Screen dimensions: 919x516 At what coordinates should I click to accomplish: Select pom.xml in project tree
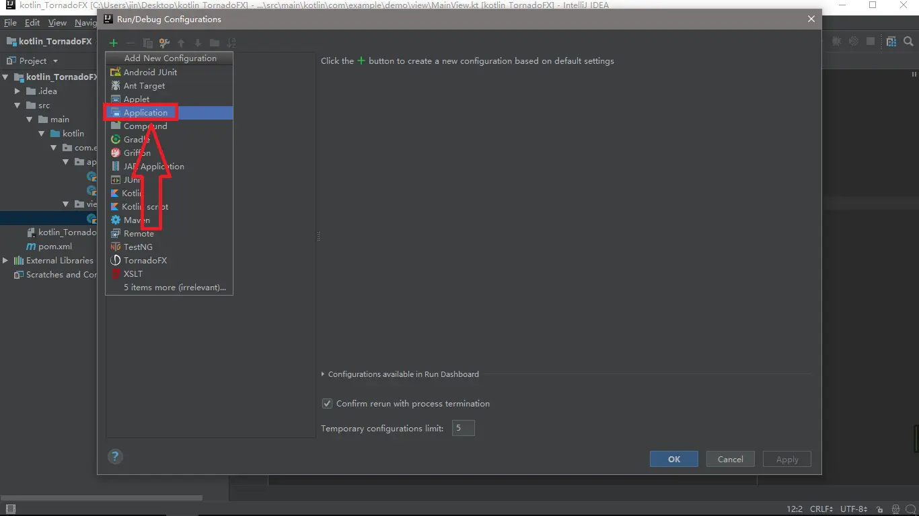pyautogui.click(x=54, y=247)
